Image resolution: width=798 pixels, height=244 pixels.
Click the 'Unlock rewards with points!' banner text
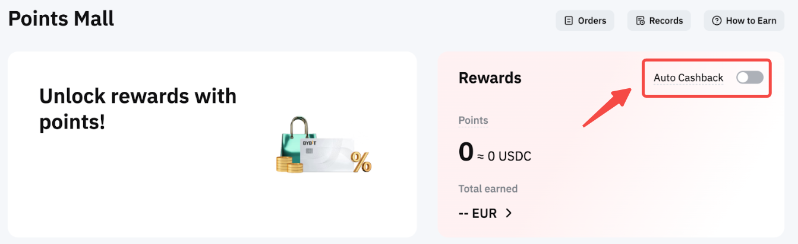point(137,109)
